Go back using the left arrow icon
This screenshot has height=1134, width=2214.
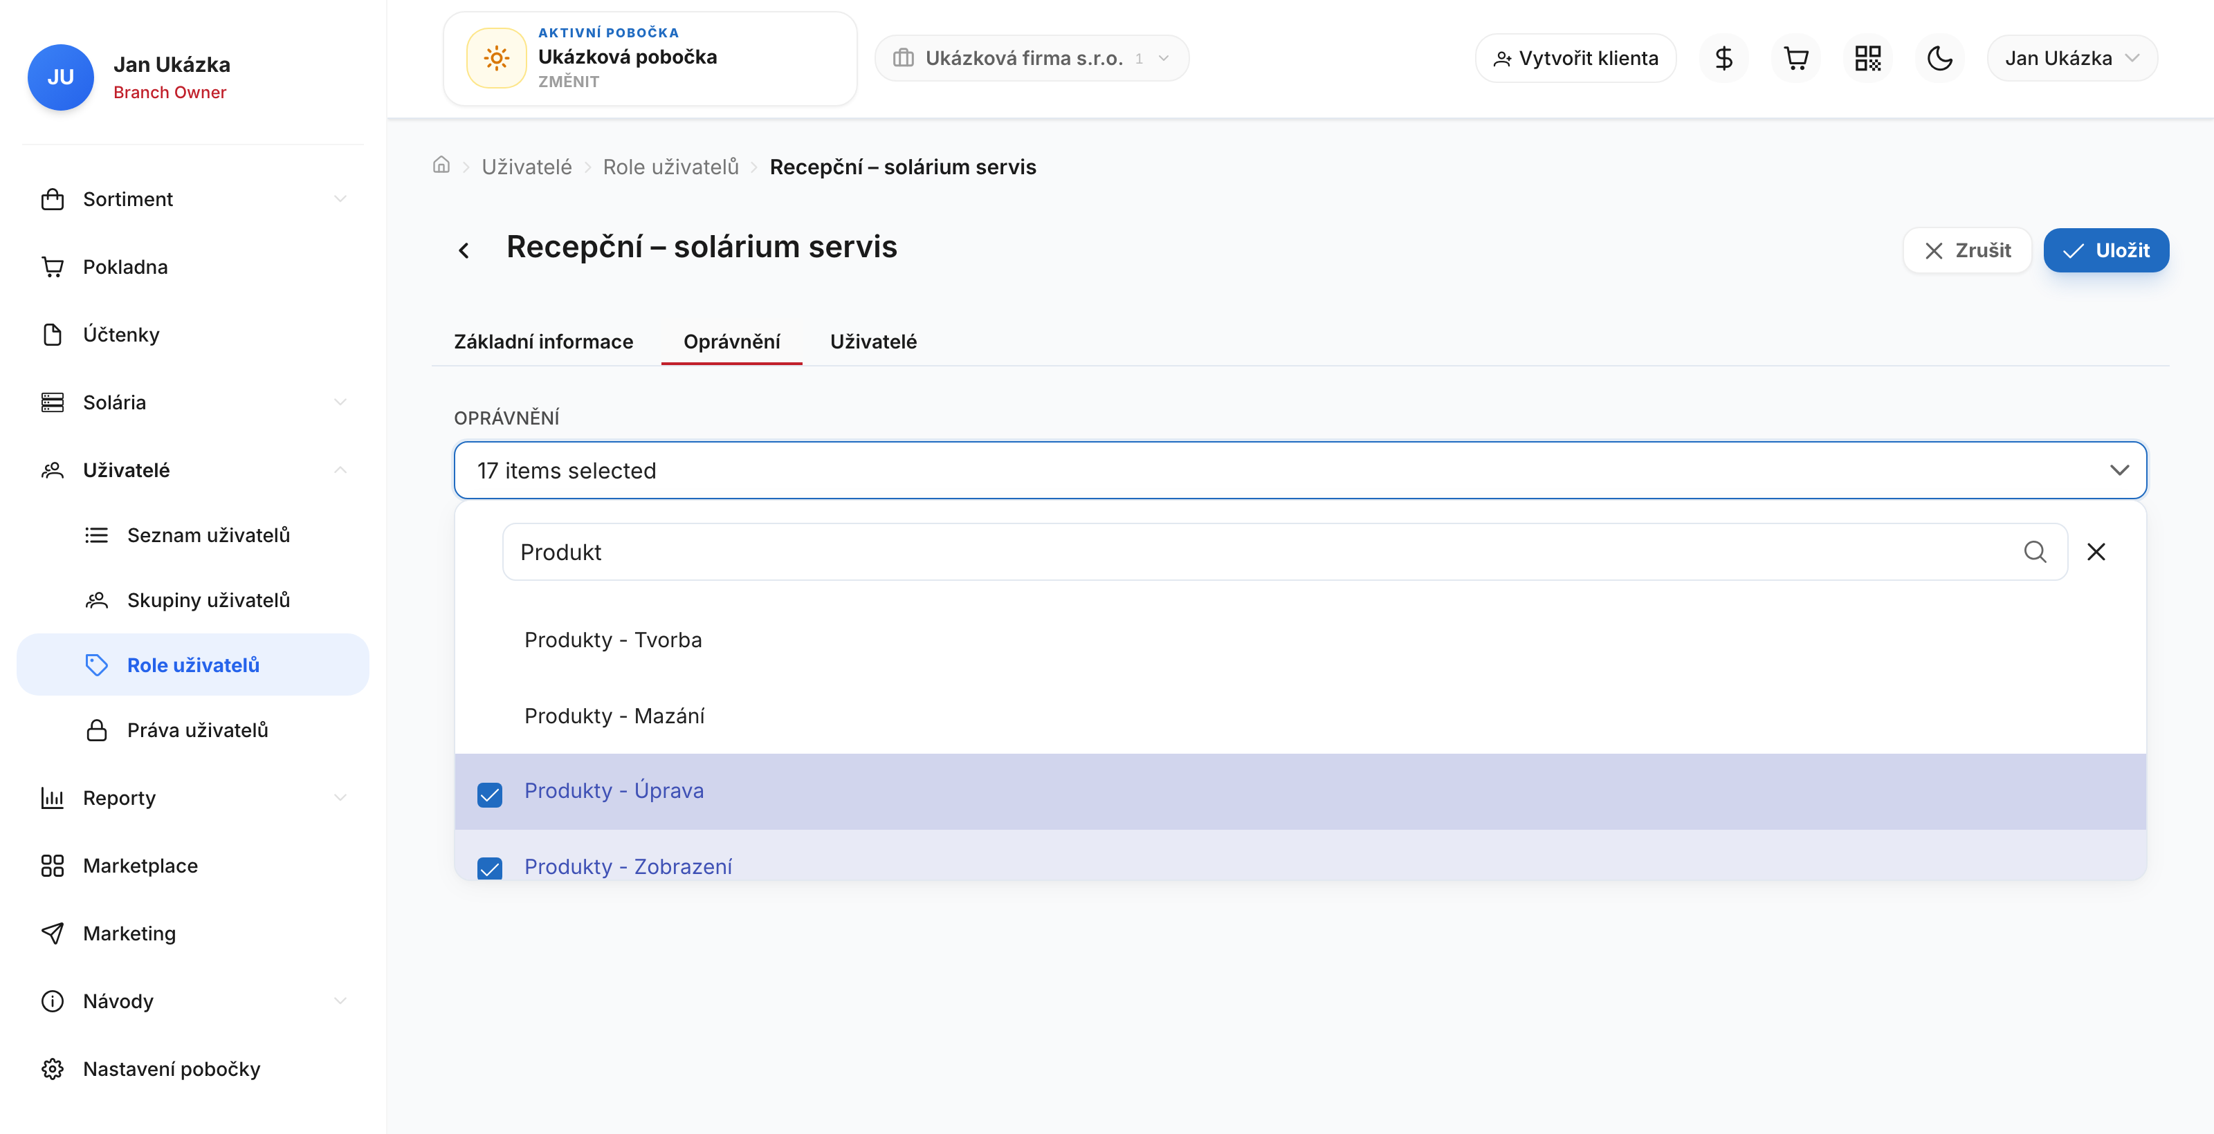point(464,250)
